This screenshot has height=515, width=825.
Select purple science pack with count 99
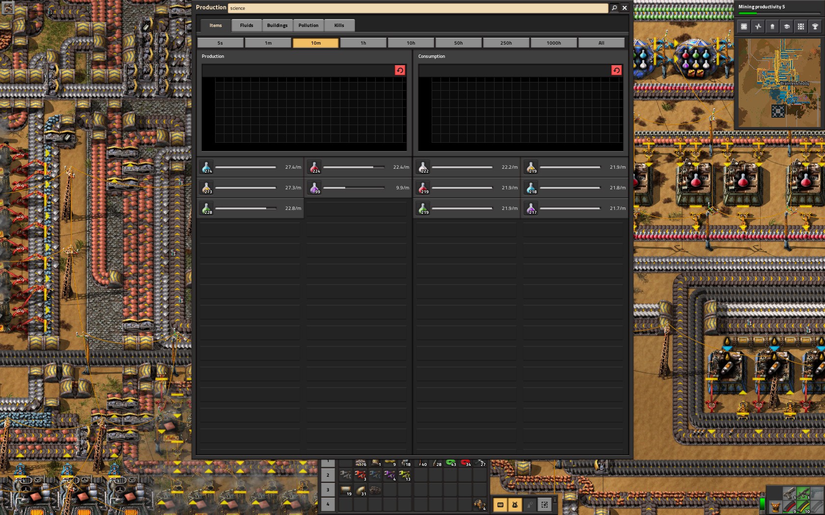314,188
